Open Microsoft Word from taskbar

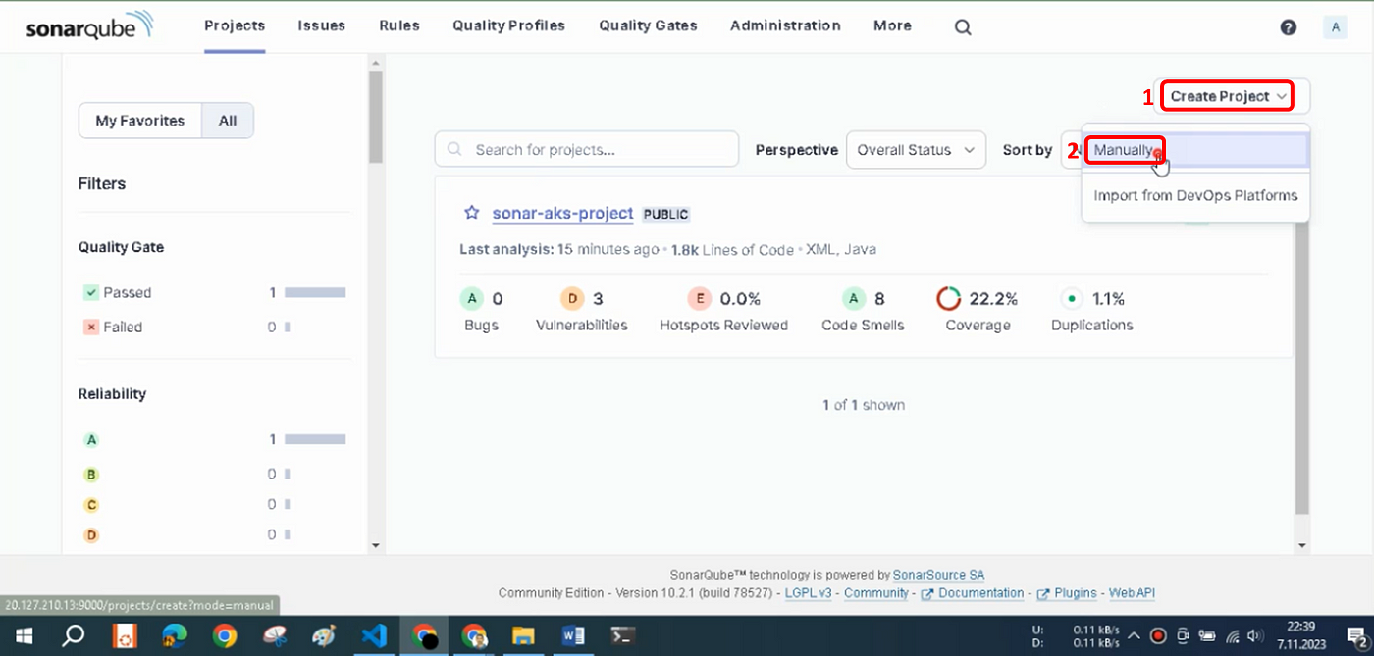tap(572, 636)
